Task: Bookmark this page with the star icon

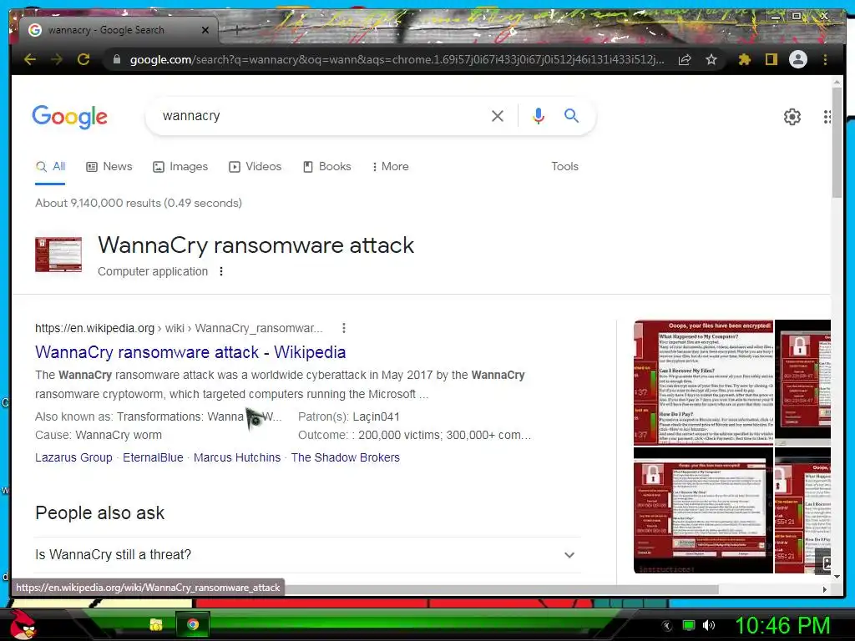Action: tap(711, 59)
